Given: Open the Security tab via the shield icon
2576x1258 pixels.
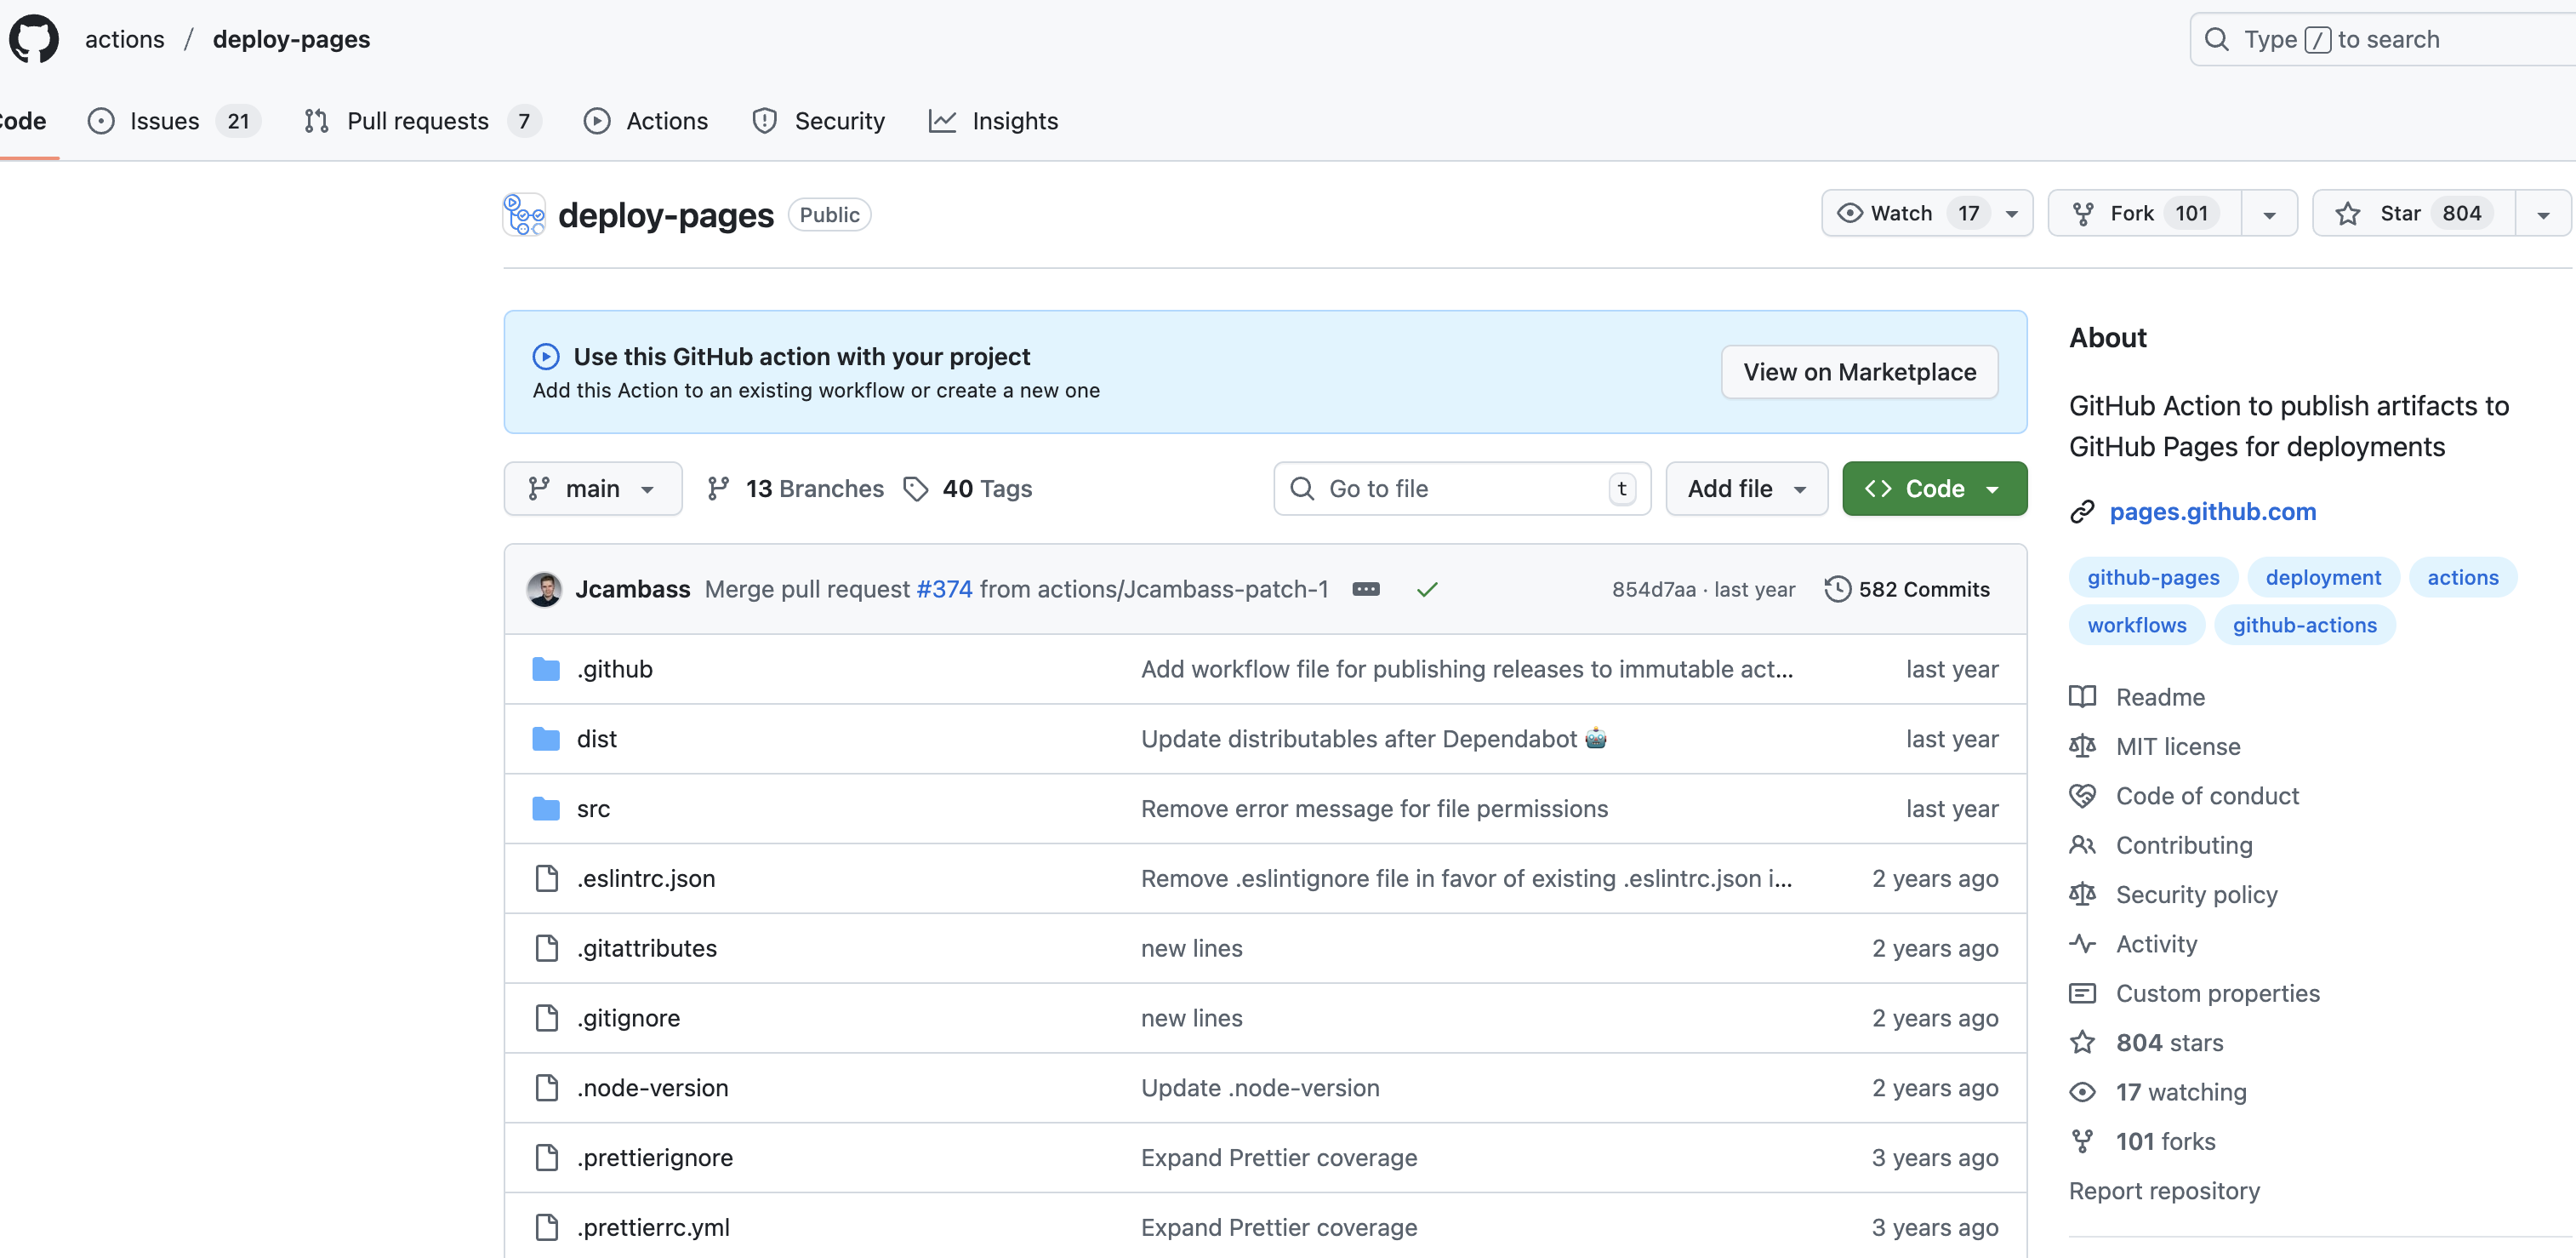Looking at the screenshot, I should pos(764,120).
